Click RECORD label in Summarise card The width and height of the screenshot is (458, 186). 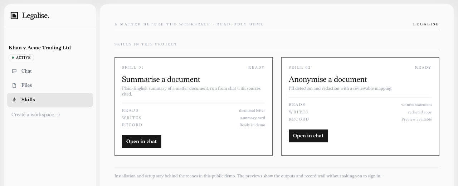pyautogui.click(x=132, y=125)
